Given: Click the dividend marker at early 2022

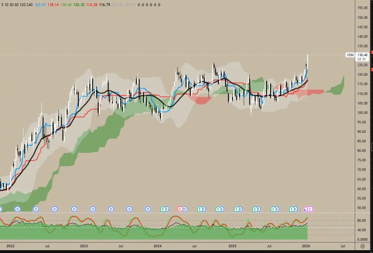Looking at the screenshot, I should click(17, 209).
